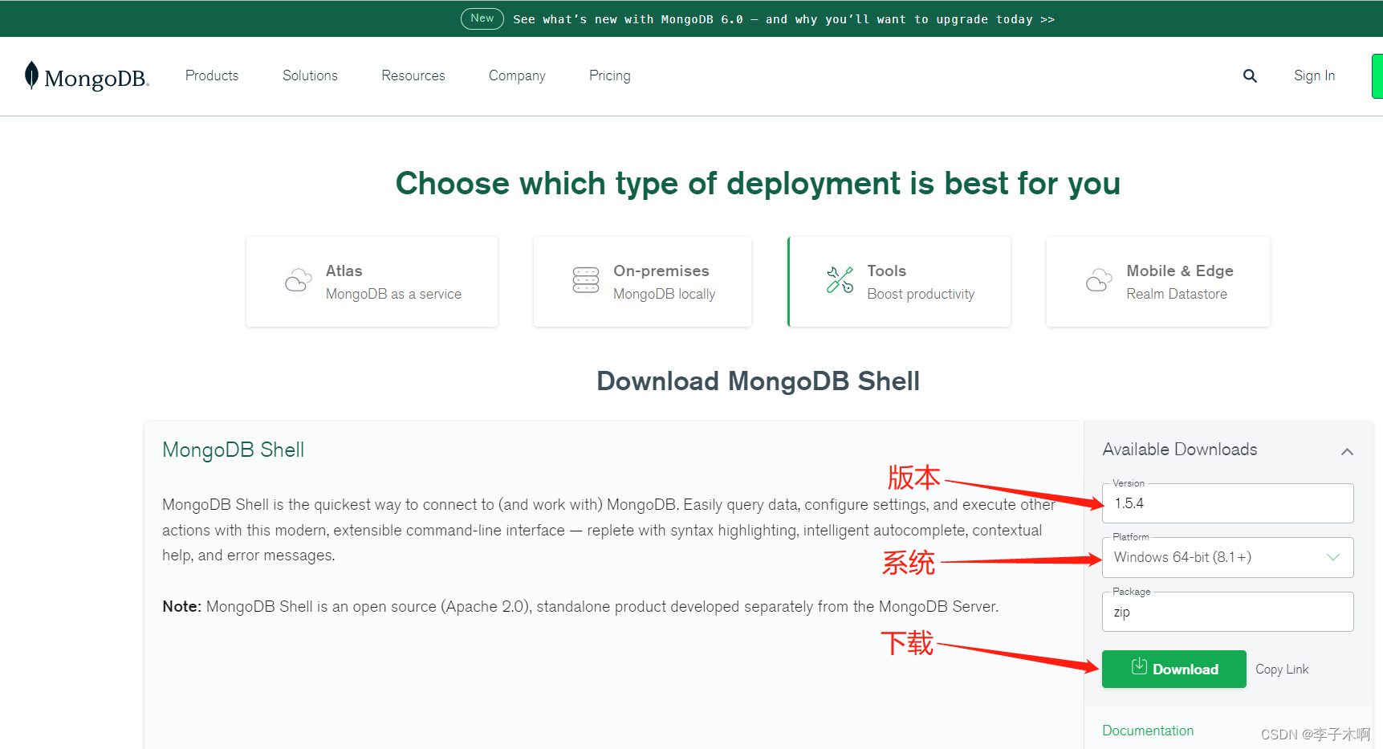Viewport: 1383px width, 749px height.
Task: Select the Tools Boost productivity card
Action: [x=899, y=282]
